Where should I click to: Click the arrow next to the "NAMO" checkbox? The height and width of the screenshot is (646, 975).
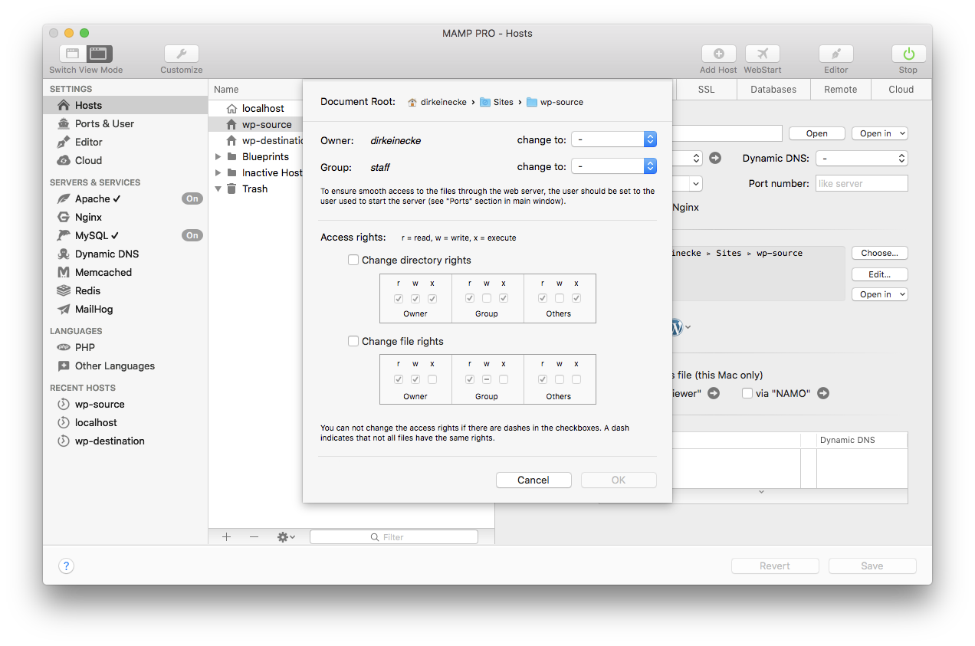[x=823, y=393]
